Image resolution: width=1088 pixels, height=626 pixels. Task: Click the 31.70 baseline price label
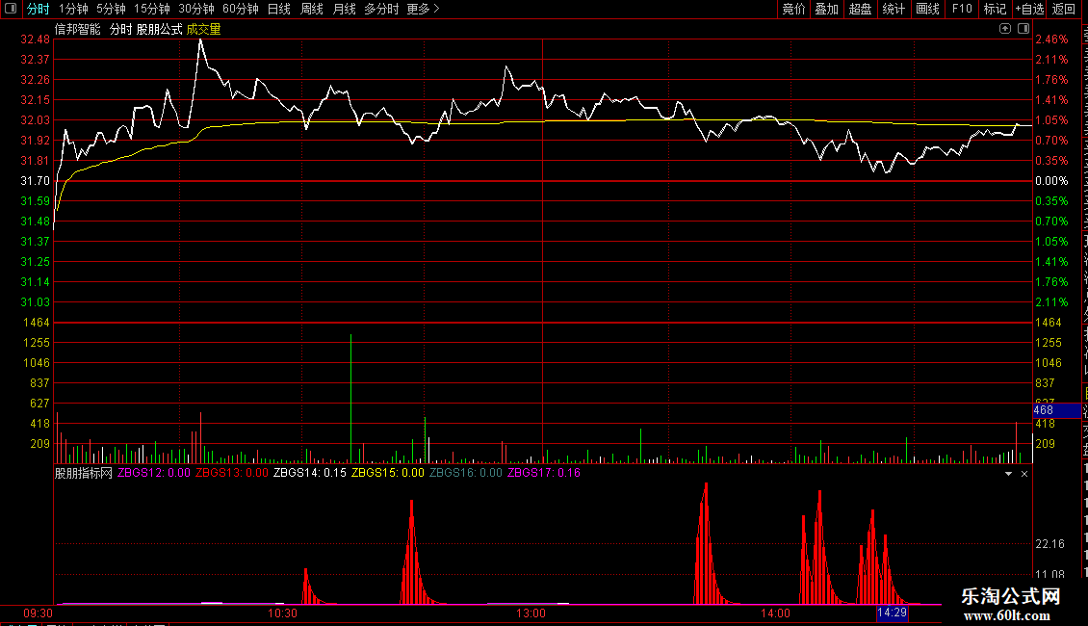point(36,181)
